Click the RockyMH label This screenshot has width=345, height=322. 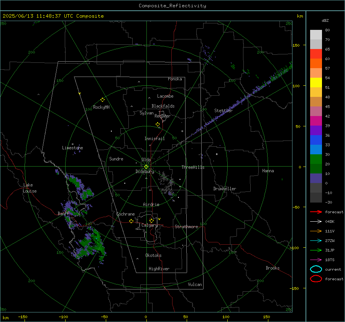pos(101,107)
